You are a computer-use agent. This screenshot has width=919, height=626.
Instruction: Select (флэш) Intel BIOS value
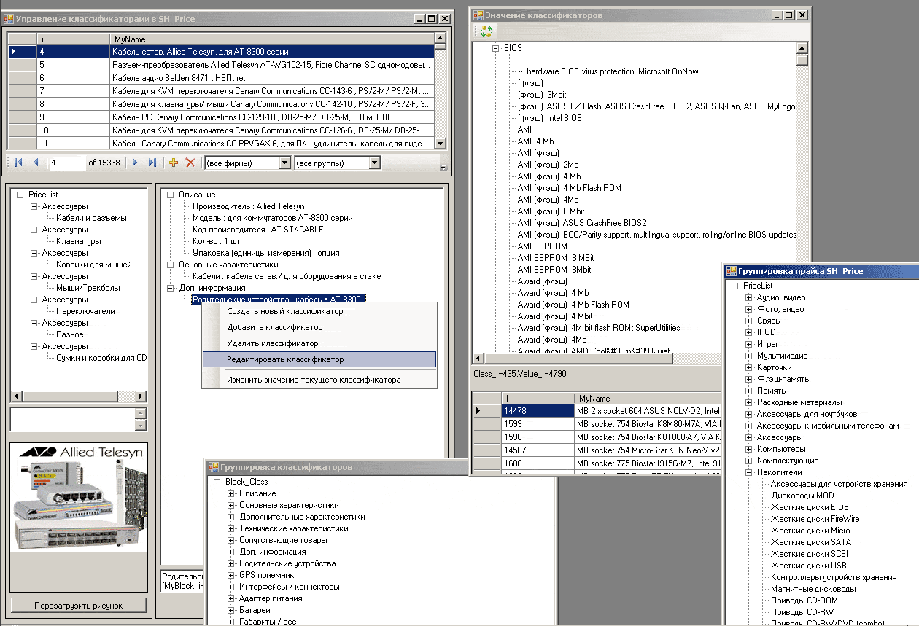click(x=549, y=118)
